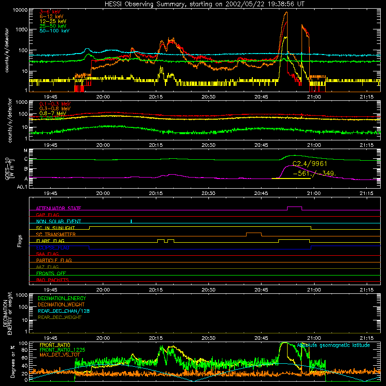Click the counts/s/detector axis label of top panel
This screenshot has height=386, width=386.
pyautogui.click(x=7, y=50)
